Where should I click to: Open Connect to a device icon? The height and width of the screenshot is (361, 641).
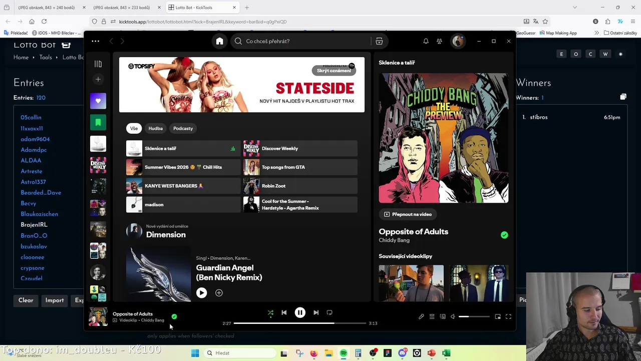pyautogui.click(x=443, y=316)
